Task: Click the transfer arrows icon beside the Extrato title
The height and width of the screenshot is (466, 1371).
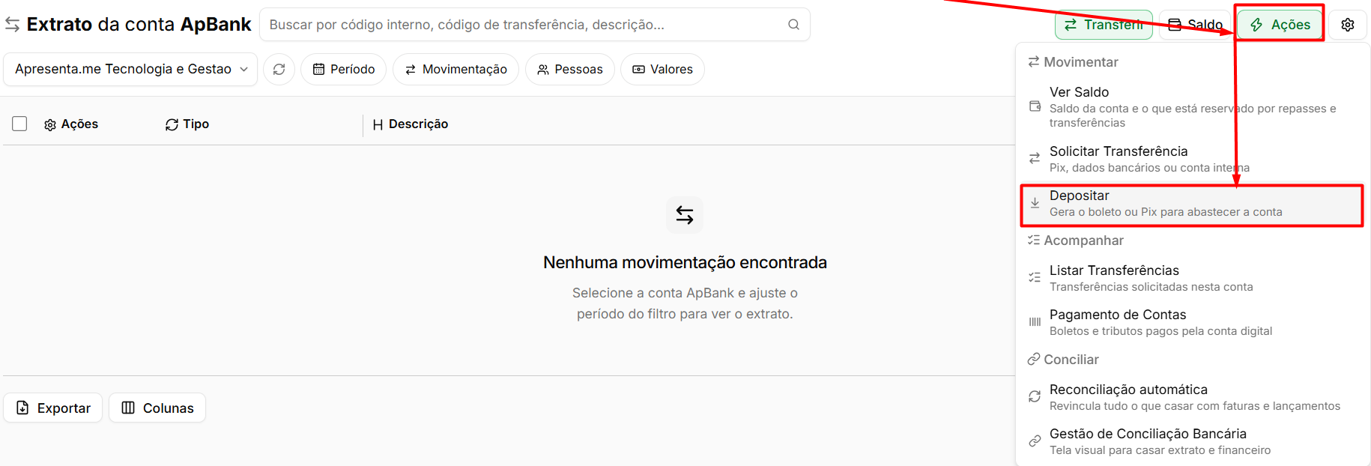Action: tap(12, 25)
